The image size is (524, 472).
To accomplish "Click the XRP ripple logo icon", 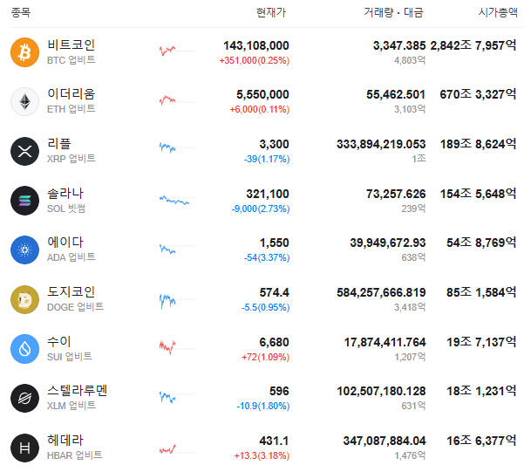I will [24, 151].
